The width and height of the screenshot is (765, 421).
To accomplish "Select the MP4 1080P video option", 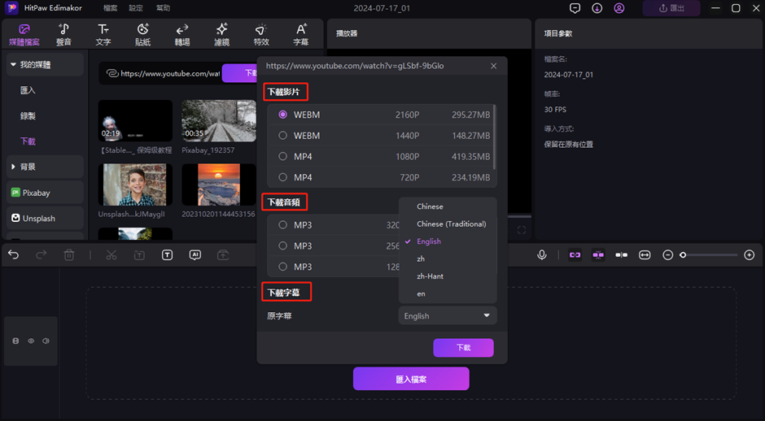I will pyautogui.click(x=283, y=156).
